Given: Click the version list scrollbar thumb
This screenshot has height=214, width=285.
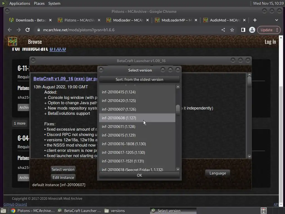Looking at the screenshot, I should click(x=178, y=110).
